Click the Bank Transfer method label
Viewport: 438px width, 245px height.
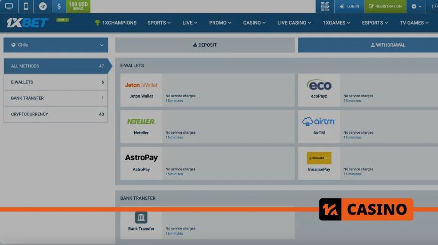click(x=141, y=229)
